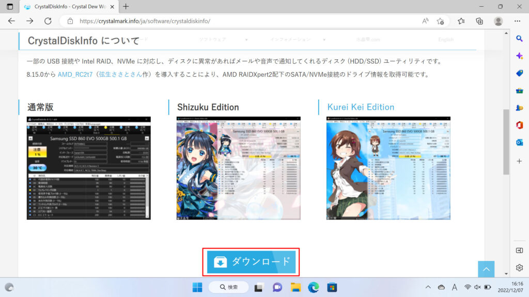Click the Kurei Kei Edition heading link
The image size is (529, 297).
click(x=361, y=107)
